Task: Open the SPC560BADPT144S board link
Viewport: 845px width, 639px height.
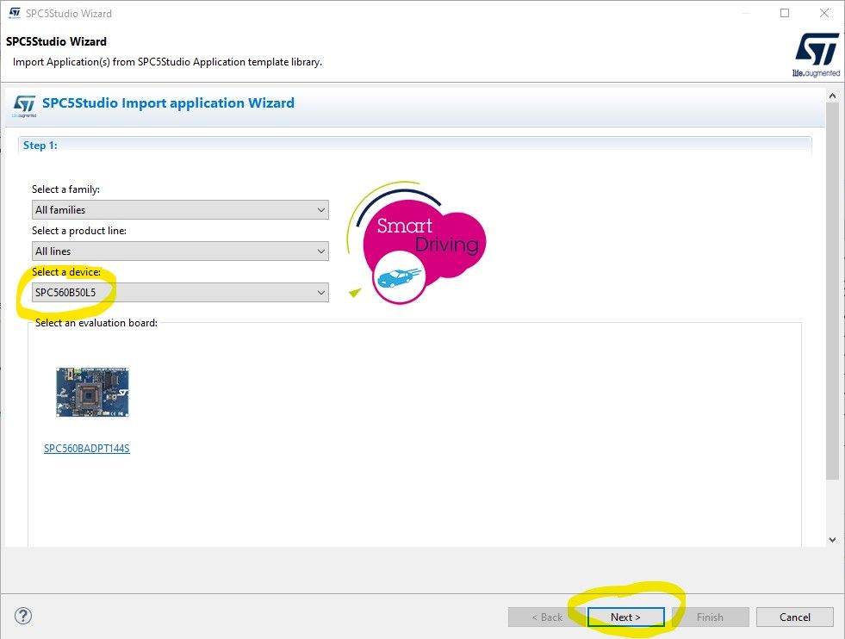Action: tap(87, 449)
